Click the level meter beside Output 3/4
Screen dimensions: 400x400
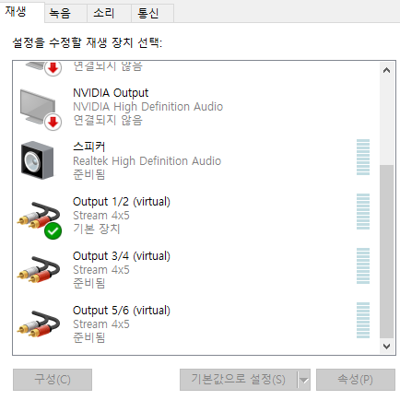[363, 266]
